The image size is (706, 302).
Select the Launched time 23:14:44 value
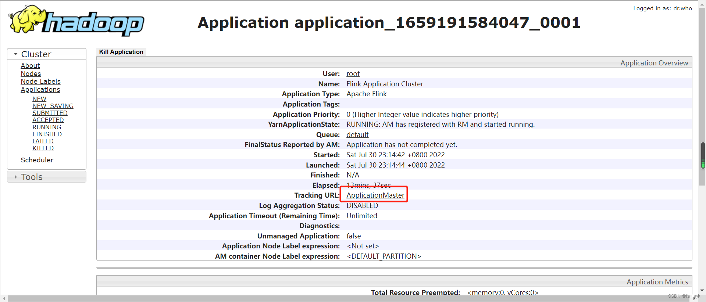[x=396, y=165]
